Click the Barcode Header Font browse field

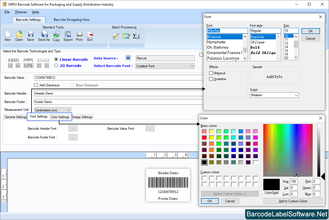coord(73,128)
